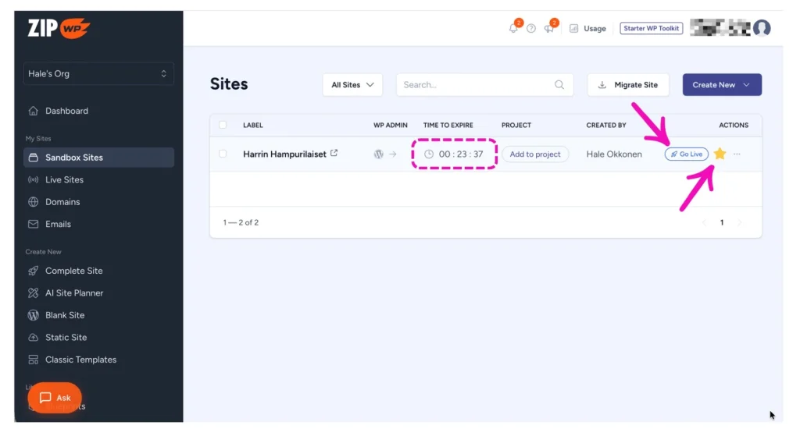Toggle the favorite star for the site
The height and width of the screenshot is (436, 800).
tap(720, 154)
